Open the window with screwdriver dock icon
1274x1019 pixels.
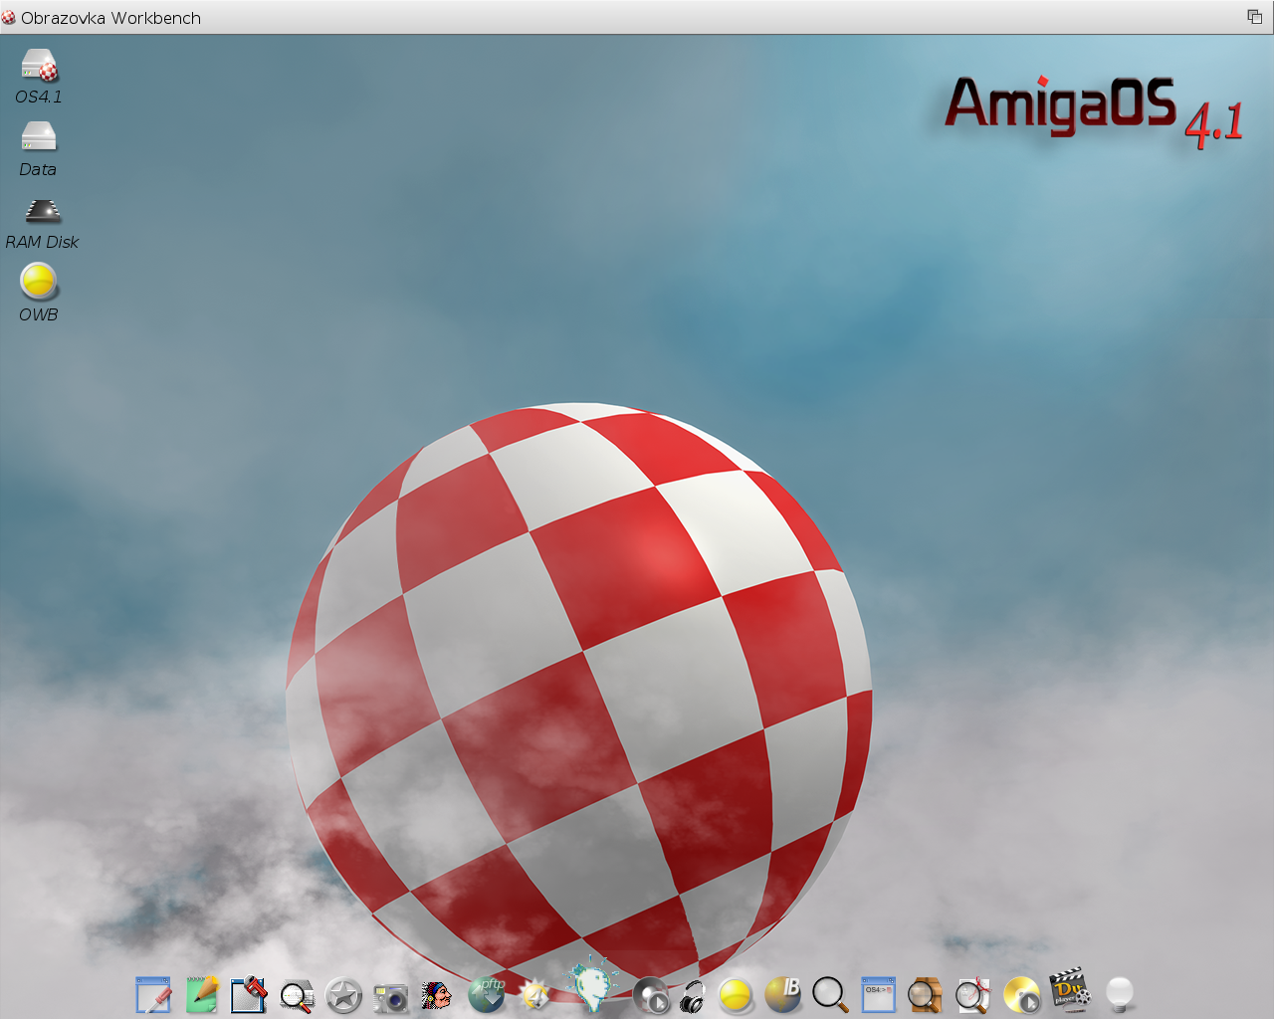pyautogui.click(x=249, y=994)
